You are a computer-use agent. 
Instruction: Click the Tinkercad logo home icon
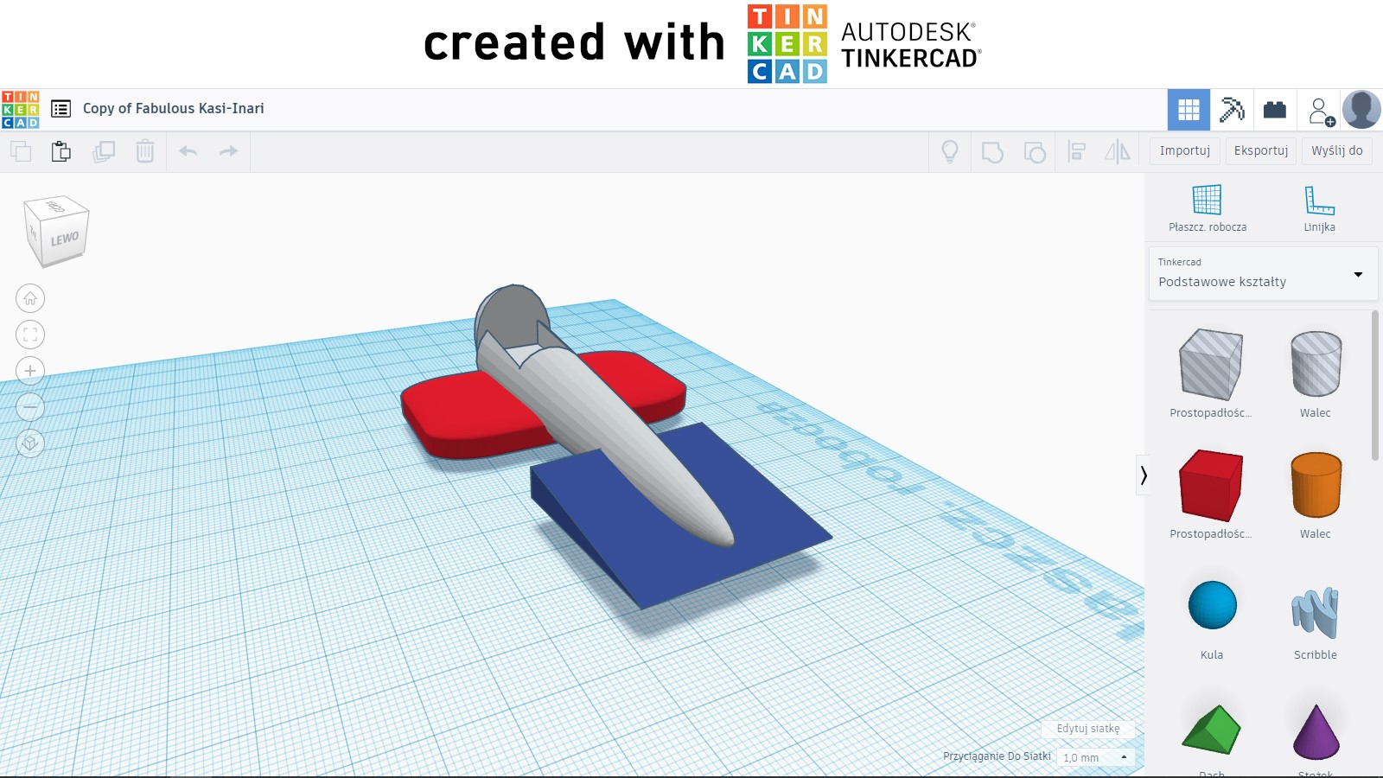(x=20, y=110)
